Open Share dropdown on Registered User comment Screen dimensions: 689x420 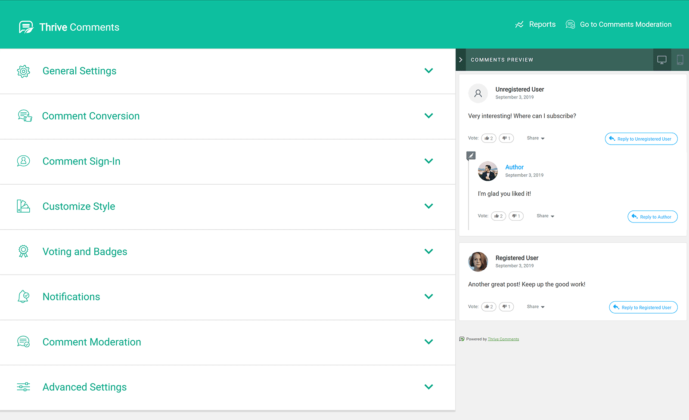[536, 307]
